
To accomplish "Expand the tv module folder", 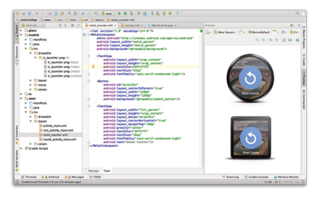I will (x=21, y=94).
